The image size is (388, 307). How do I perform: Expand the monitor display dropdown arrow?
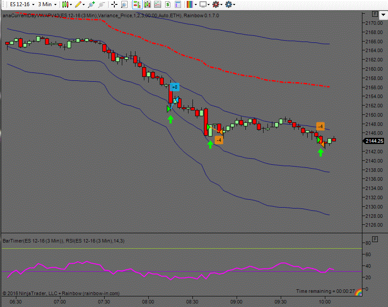pos(209,5)
